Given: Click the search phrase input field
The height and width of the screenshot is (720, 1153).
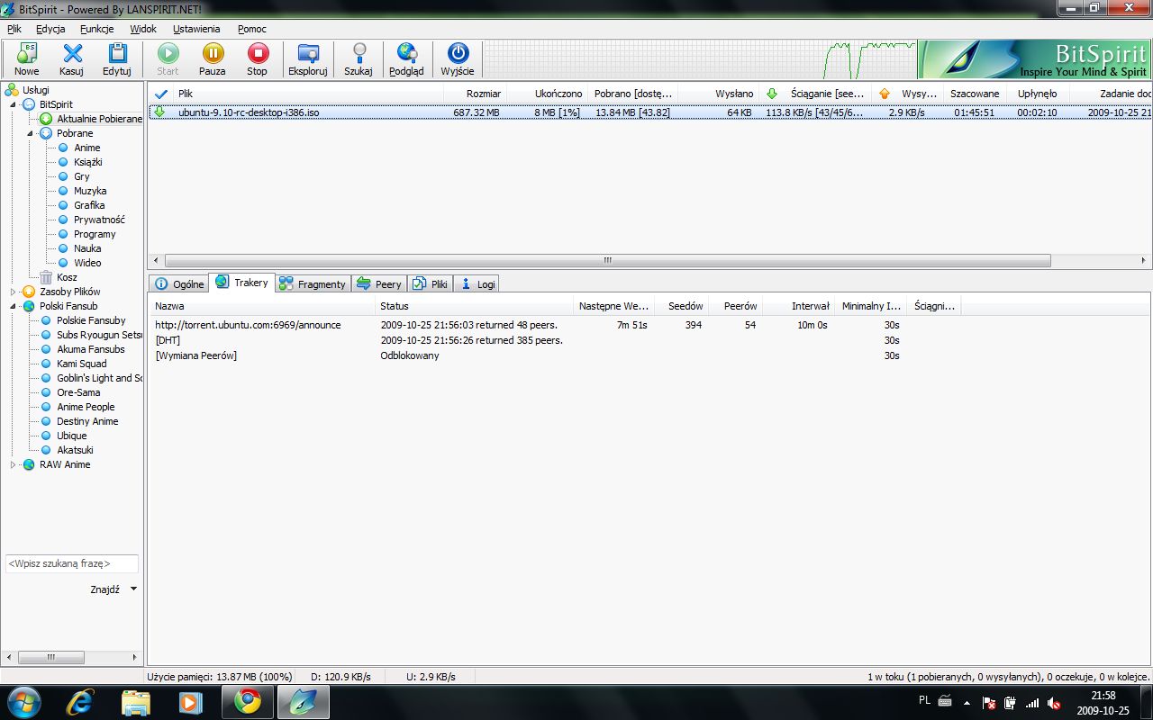Looking at the screenshot, I should tap(72, 563).
